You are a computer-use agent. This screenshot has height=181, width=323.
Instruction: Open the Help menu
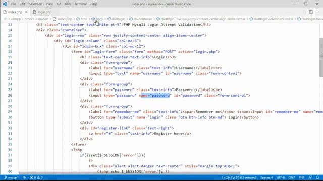tap(94, 4)
